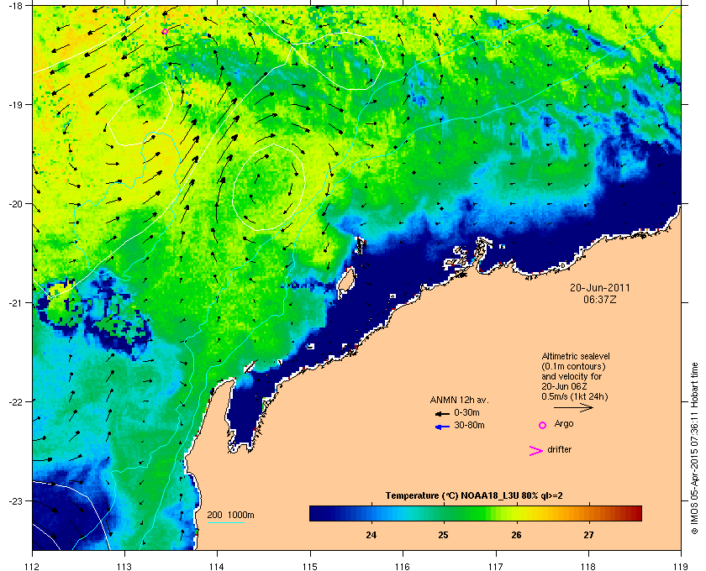Click the 'drifter' legend label
The image size is (706, 571).
click(559, 449)
